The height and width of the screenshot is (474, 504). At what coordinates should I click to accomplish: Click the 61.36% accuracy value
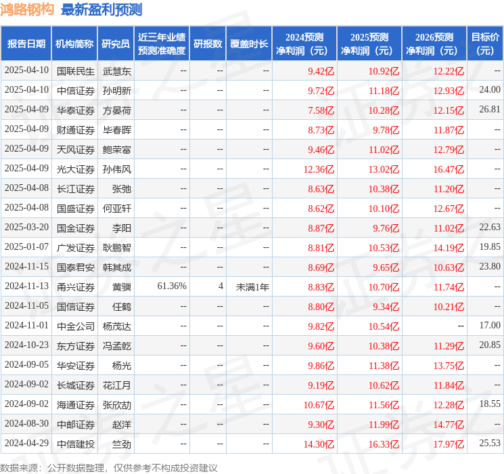click(x=172, y=286)
